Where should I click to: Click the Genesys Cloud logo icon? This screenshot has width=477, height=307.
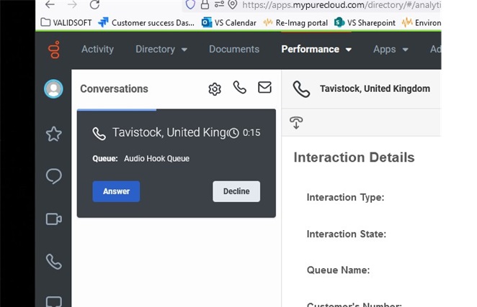[53, 50]
